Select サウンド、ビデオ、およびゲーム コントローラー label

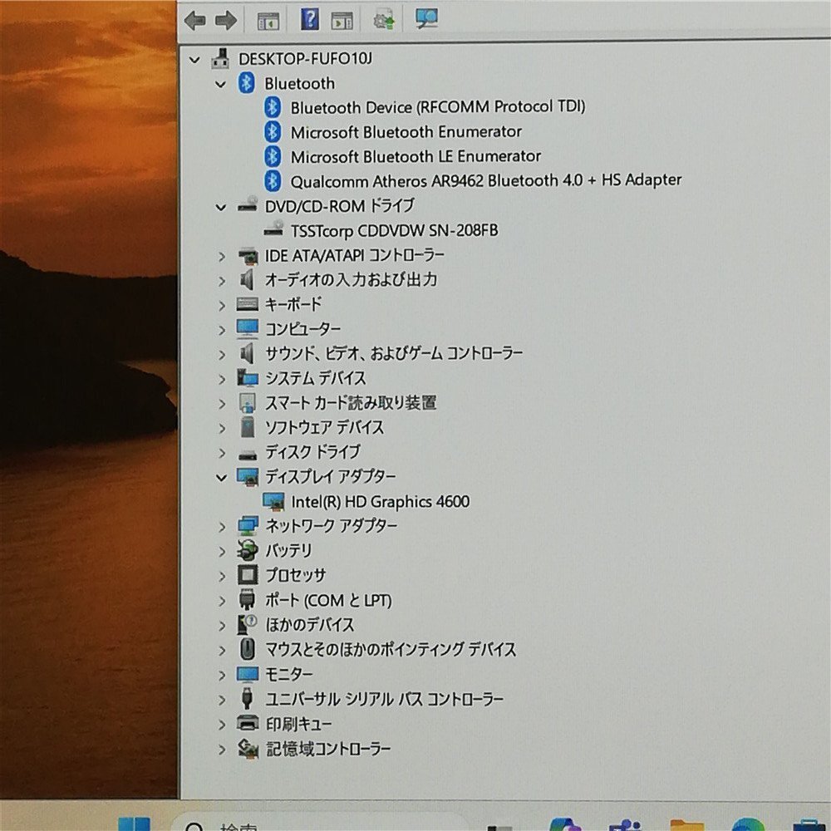[394, 353]
